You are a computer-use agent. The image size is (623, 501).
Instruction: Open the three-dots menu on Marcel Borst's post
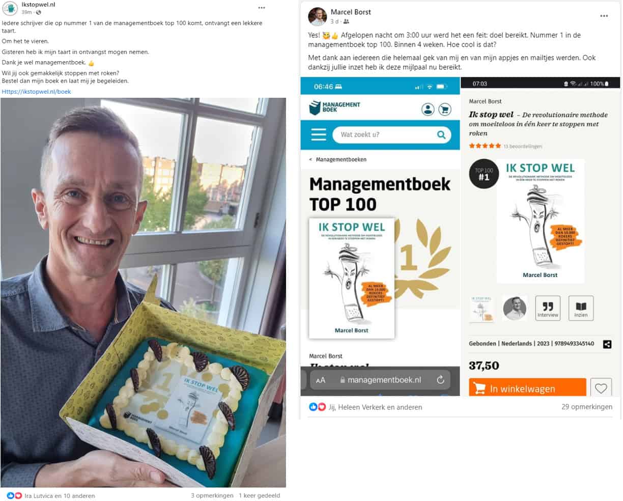(604, 16)
